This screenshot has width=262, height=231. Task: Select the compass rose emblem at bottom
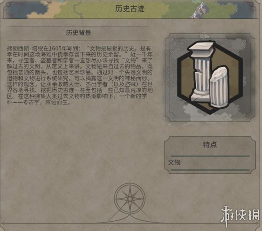(130, 199)
